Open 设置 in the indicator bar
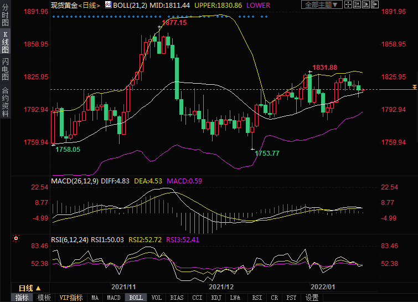Viewport: 418px width, 302px height. coord(312,298)
